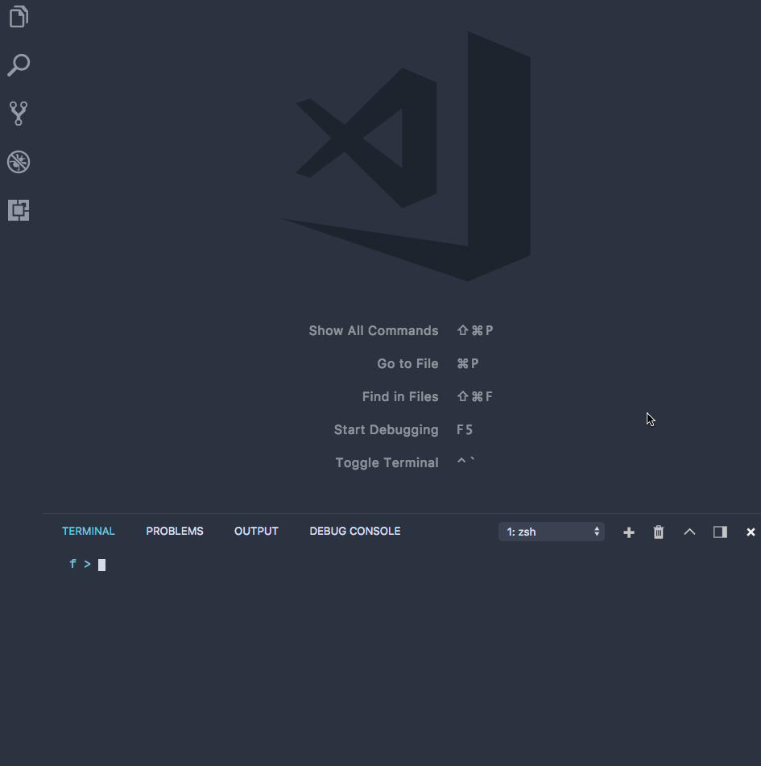761x766 pixels.
Task: Click the Toggle Terminal text
Action: coord(387,463)
